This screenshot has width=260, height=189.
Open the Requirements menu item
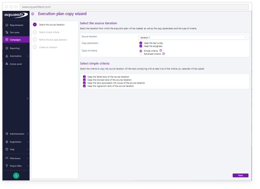click(16, 25)
